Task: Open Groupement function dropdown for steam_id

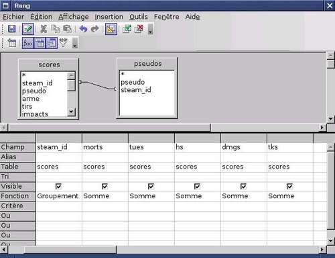Action: tap(59, 196)
